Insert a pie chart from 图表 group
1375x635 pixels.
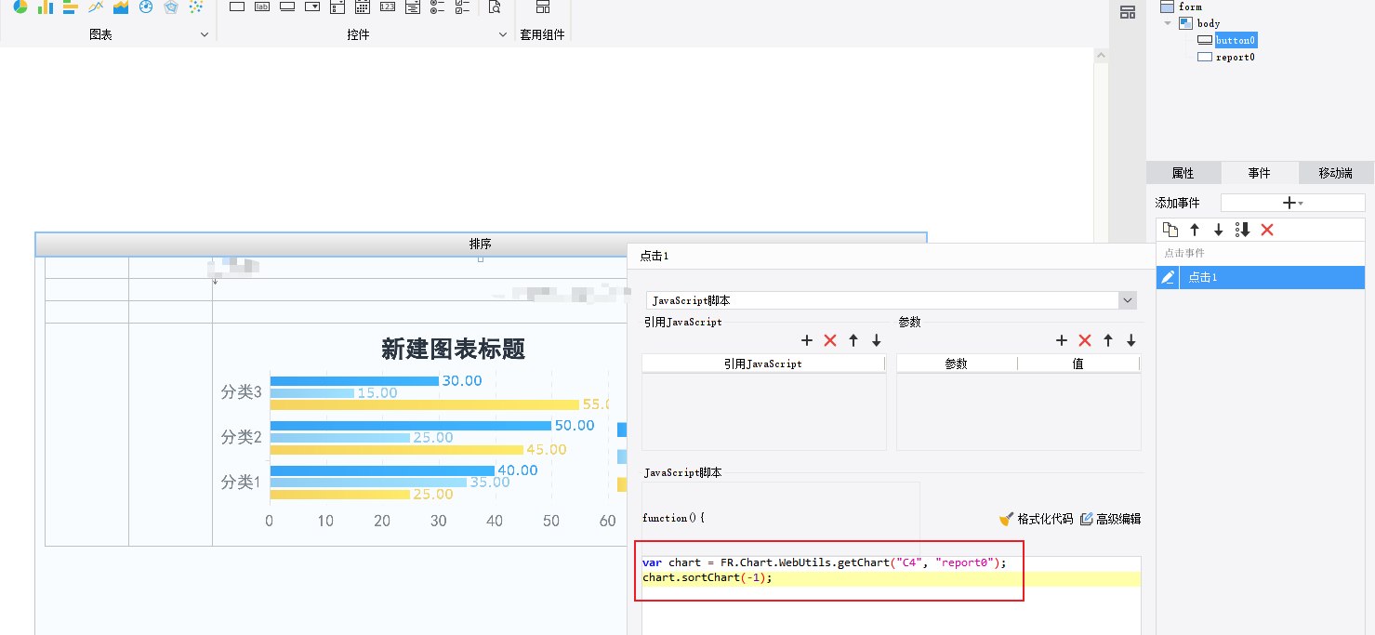20,7
